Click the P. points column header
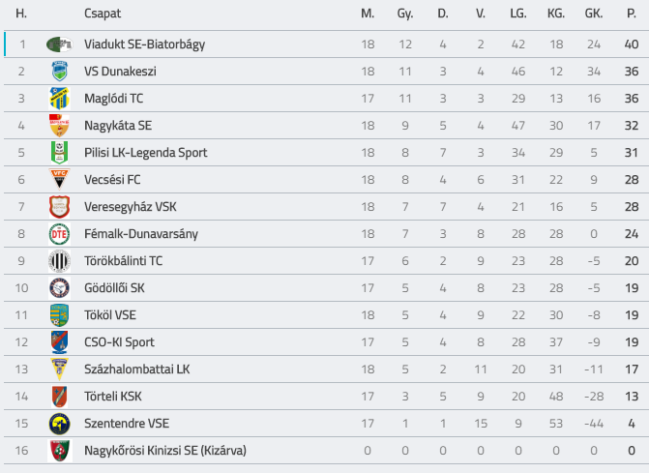Viewport: 649px width, 473px height. (x=632, y=14)
